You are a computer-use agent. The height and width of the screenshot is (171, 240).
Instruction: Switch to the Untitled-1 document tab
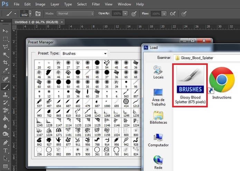(36, 22)
